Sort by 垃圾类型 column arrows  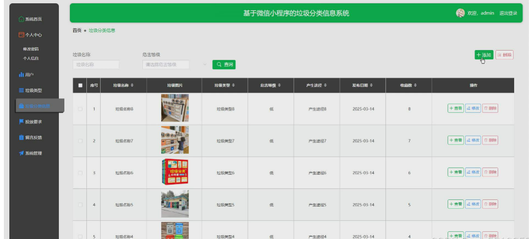click(x=233, y=86)
